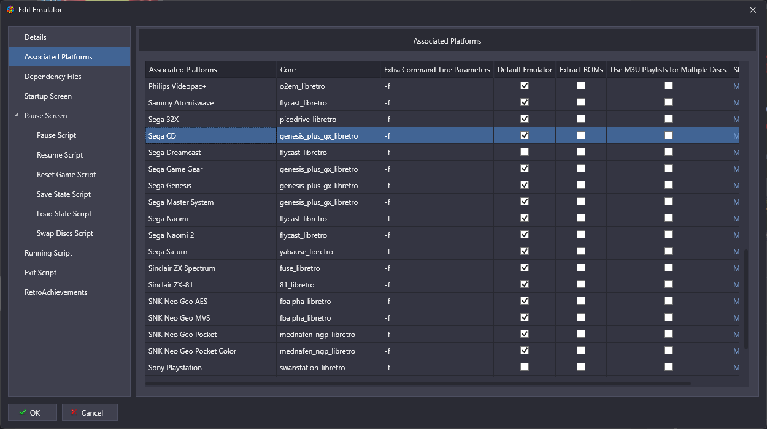
Task: Click the yabause_libretro core cell
Action: (328, 251)
